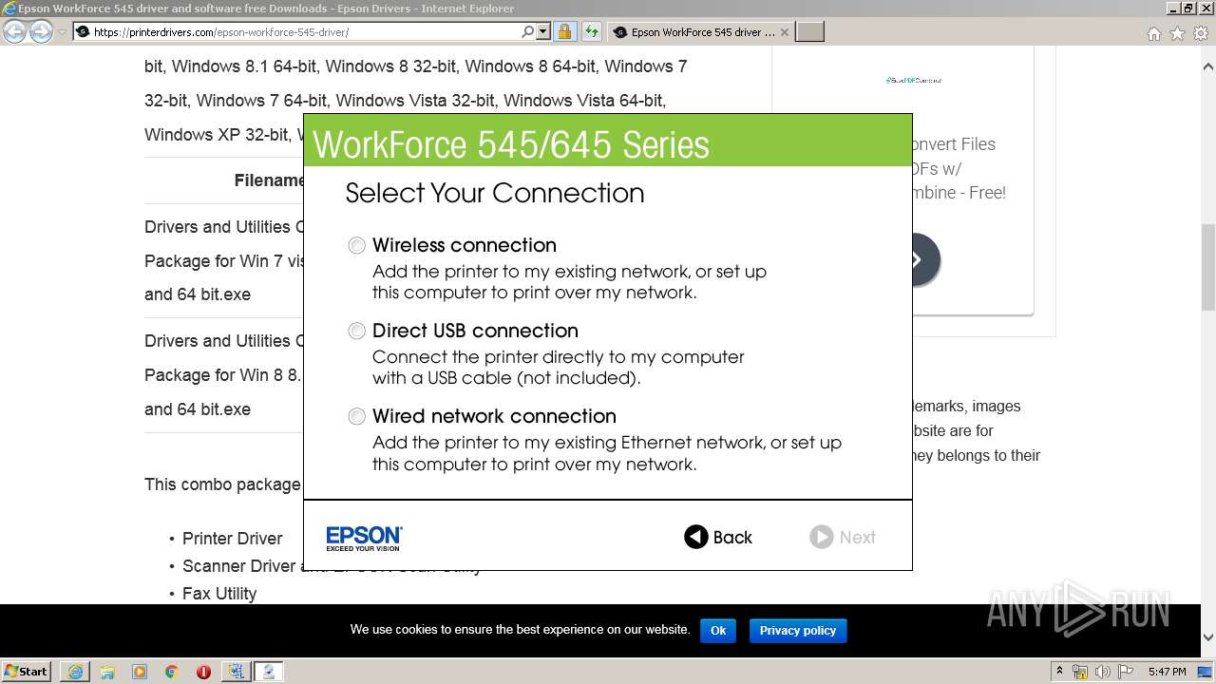Open the volume speaker tray icon
This screenshot has height=684, width=1216.
[x=1103, y=672]
